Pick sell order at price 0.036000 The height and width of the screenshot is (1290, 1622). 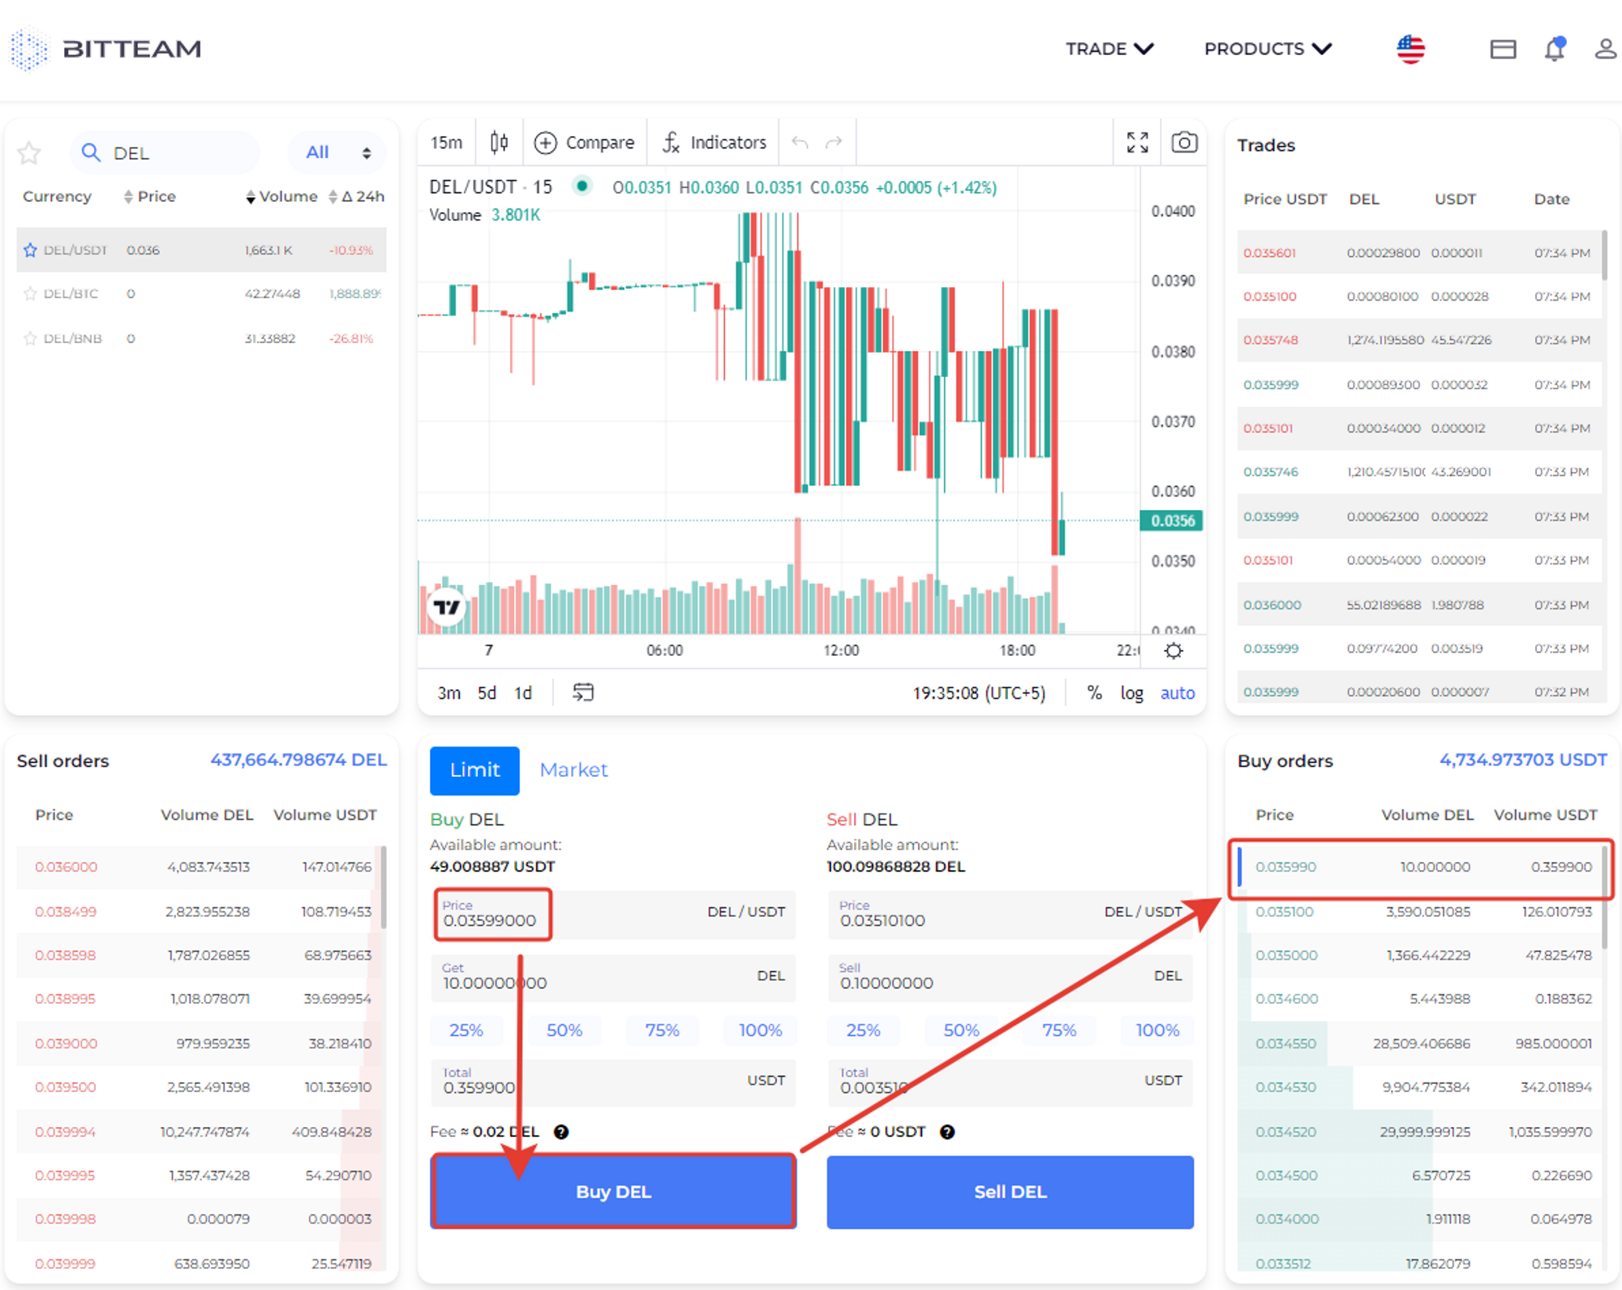[198, 867]
